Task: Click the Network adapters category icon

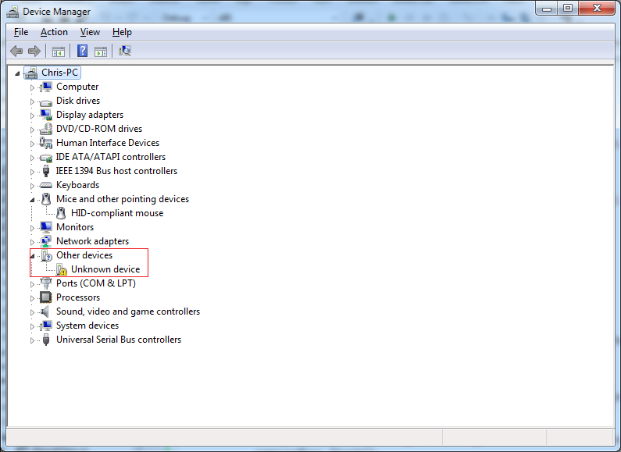Action: 46,241
